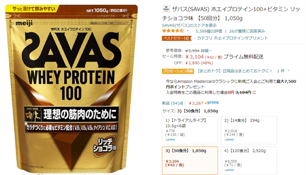This screenshot has height=175, width=306.
Task: Click the prime badge in the 14食分 option
Action: tap(229, 140)
